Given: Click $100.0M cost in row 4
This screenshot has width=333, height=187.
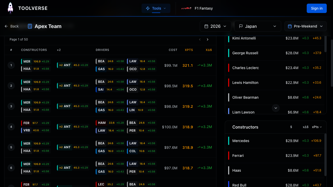Looking at the screenshot, I should [170, 127].
